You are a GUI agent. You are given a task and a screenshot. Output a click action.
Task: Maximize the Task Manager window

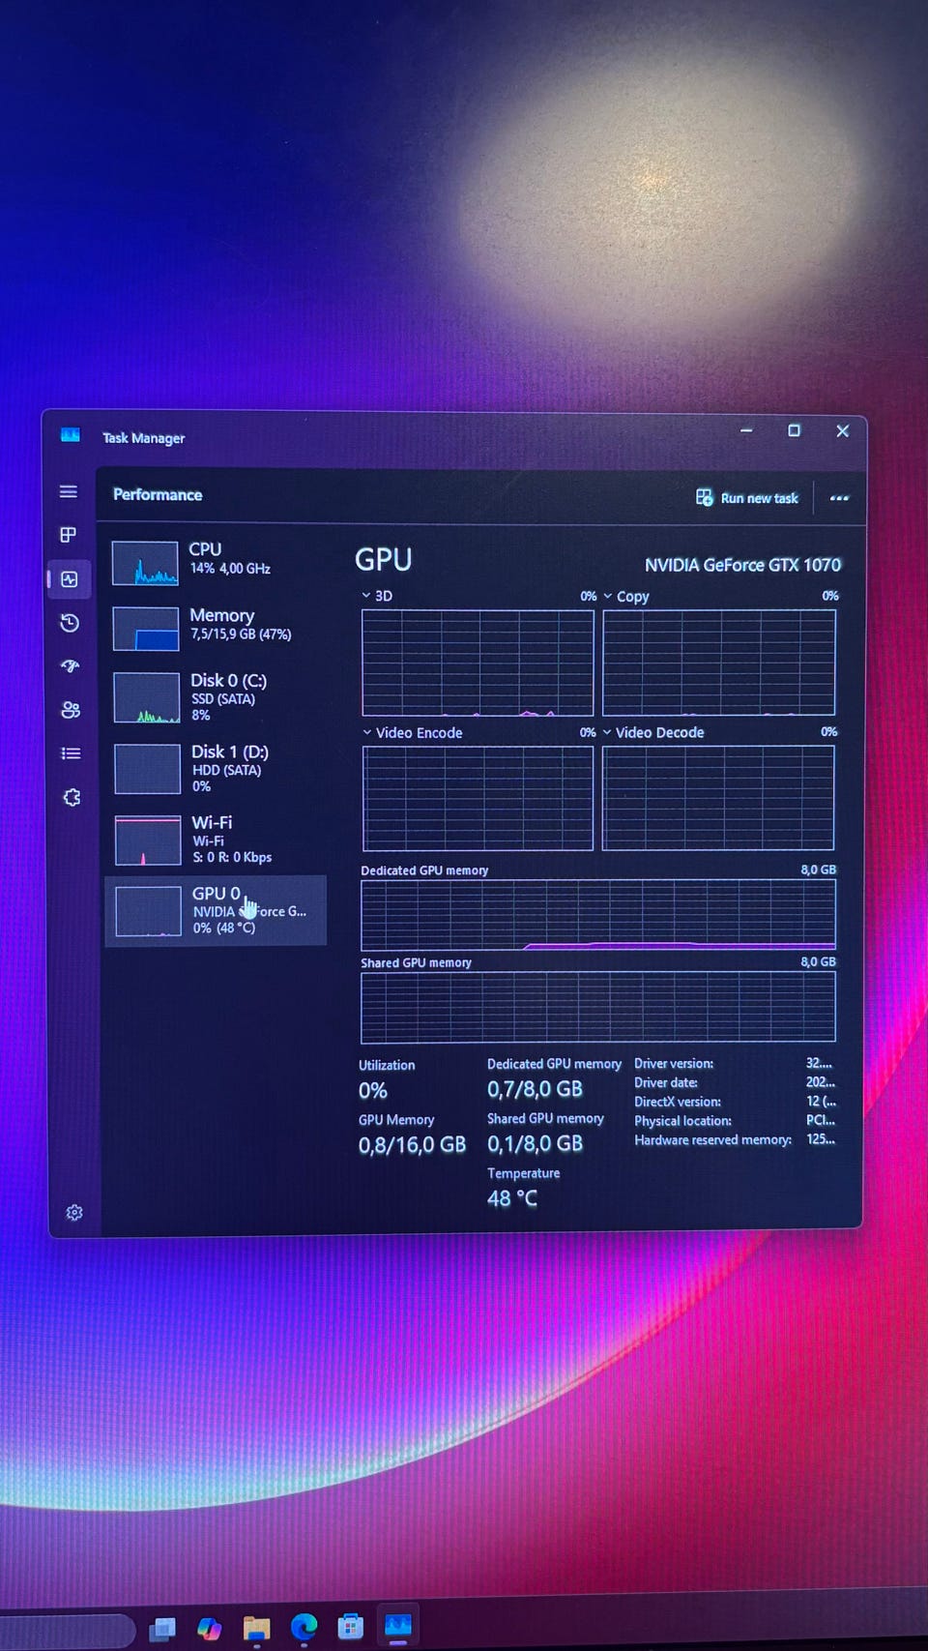(x=794, y=430)
